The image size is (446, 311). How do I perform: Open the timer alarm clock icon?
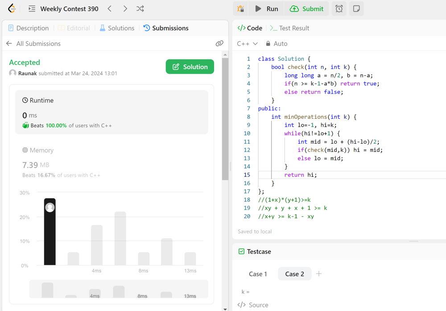click(339, 8)
